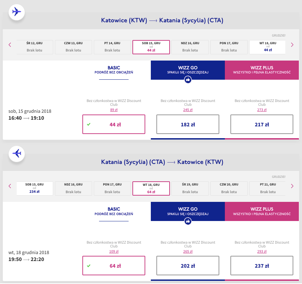Choose outbound WIZZ PLUS fare 217 zł
Screen dimensions: 302x284
[262, 124]
